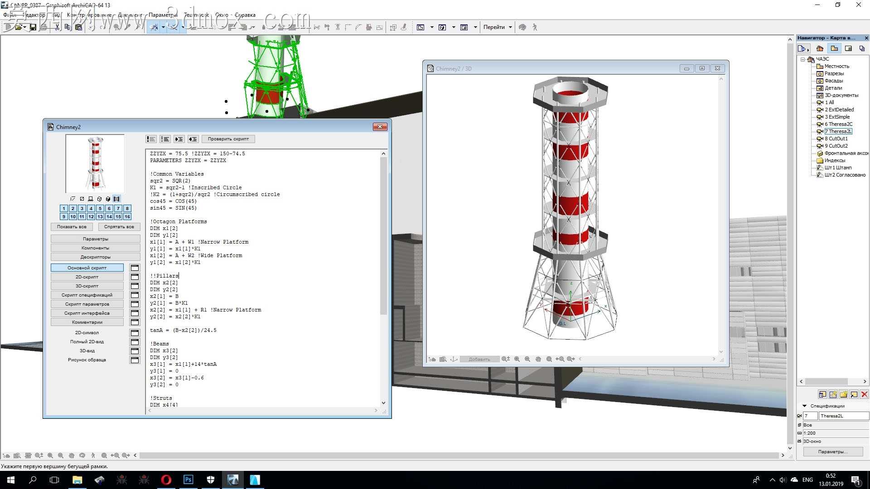Open the Перейти dropdown in toolbar
The image size is (870, 489).
498,27
